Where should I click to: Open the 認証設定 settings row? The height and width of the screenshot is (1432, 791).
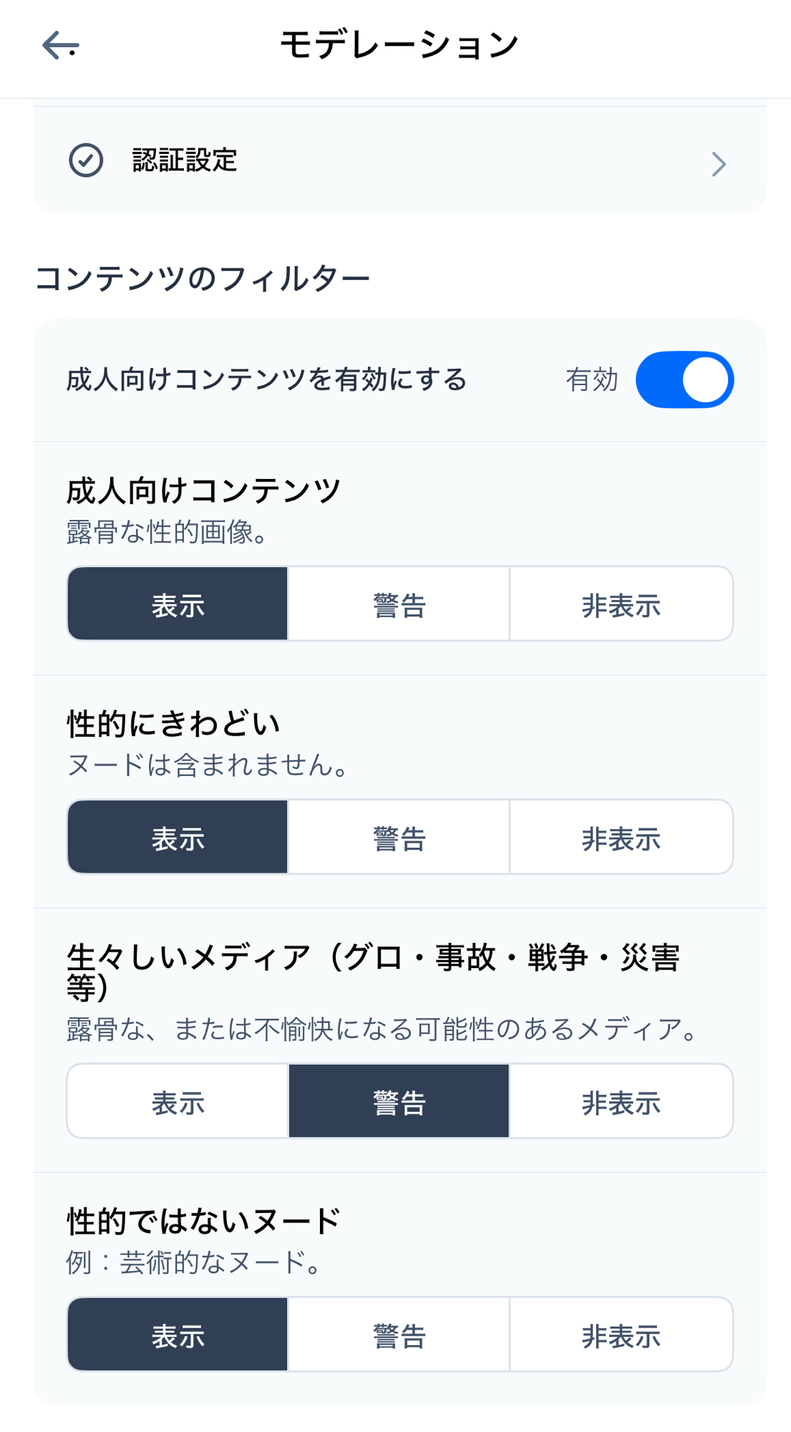pyautogui.click(x=399, y=160)
